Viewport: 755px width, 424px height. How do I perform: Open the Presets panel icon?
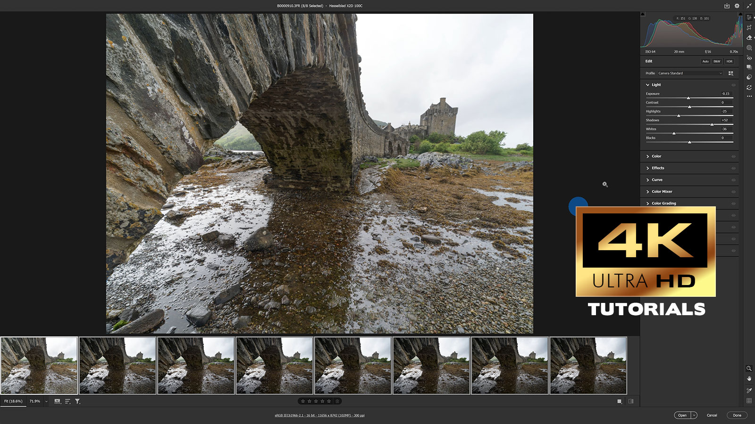pyautogui.click(x=749, y=77)
